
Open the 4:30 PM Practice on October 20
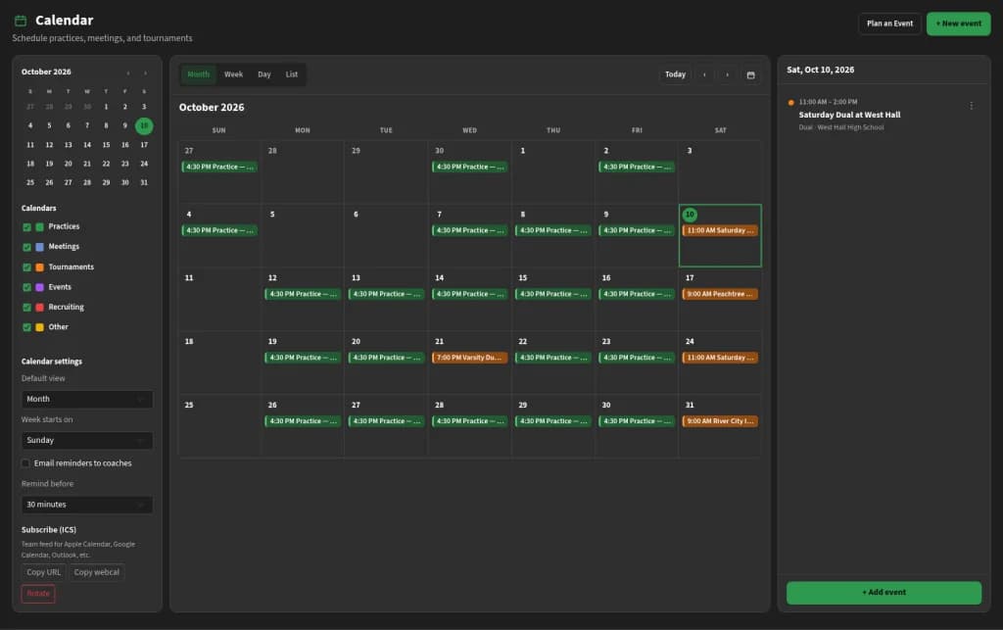(386, 358)
